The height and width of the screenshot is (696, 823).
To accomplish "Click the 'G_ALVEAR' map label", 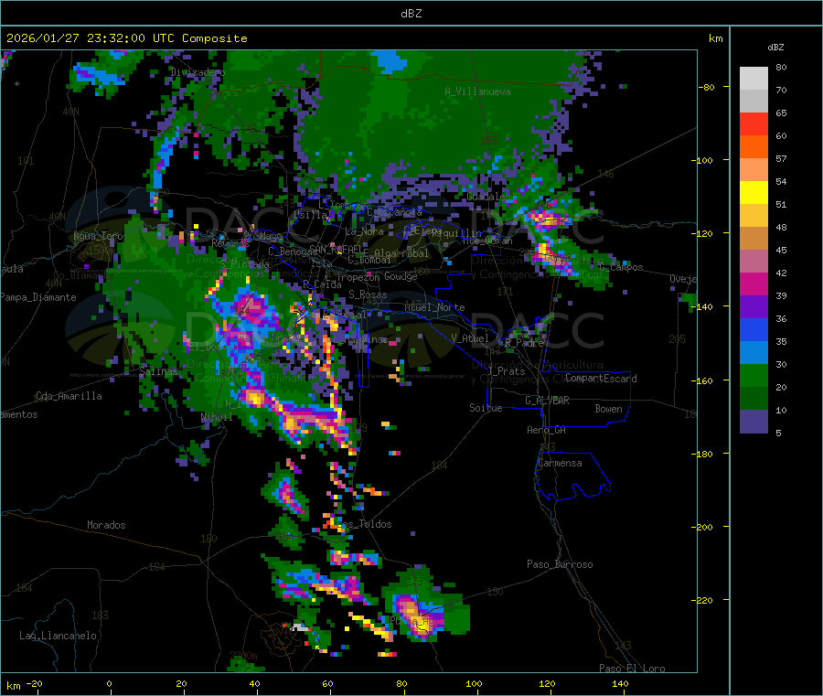I will point(547,401).
